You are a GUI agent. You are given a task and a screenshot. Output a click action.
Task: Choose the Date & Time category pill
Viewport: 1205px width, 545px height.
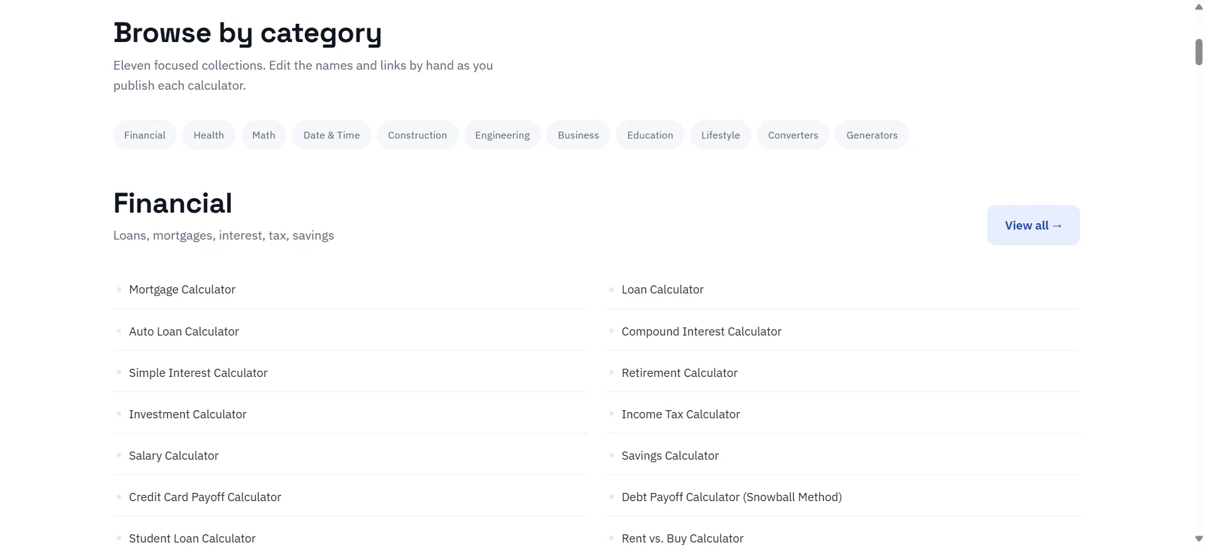pos(331,135)
